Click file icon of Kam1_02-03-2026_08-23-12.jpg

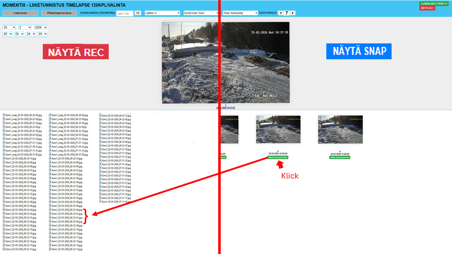coord(100,115)
